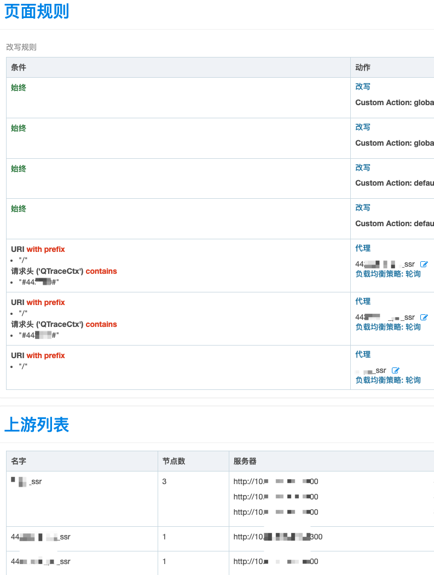Click 'Custom Action: defau' in the fourth row

(x=395, y=223)
